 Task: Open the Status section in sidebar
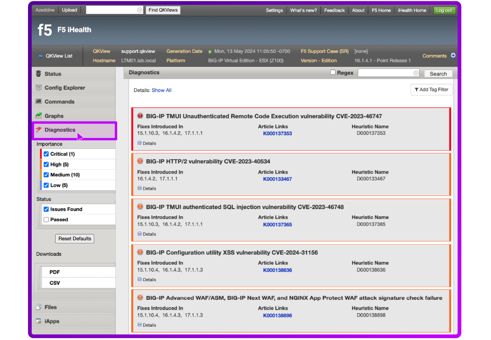pos(74,74)
